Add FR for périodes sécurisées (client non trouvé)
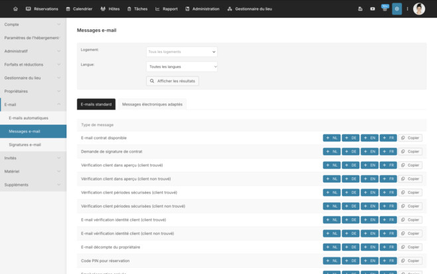437x274 pixels. [x=389, y=206]
